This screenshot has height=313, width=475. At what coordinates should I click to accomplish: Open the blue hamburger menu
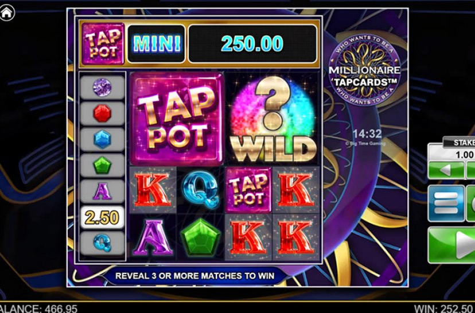tap(446, 203)
